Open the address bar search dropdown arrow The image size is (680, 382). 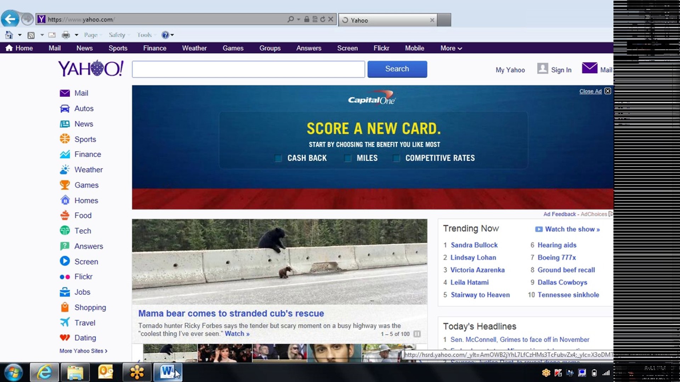click(299, 19)
